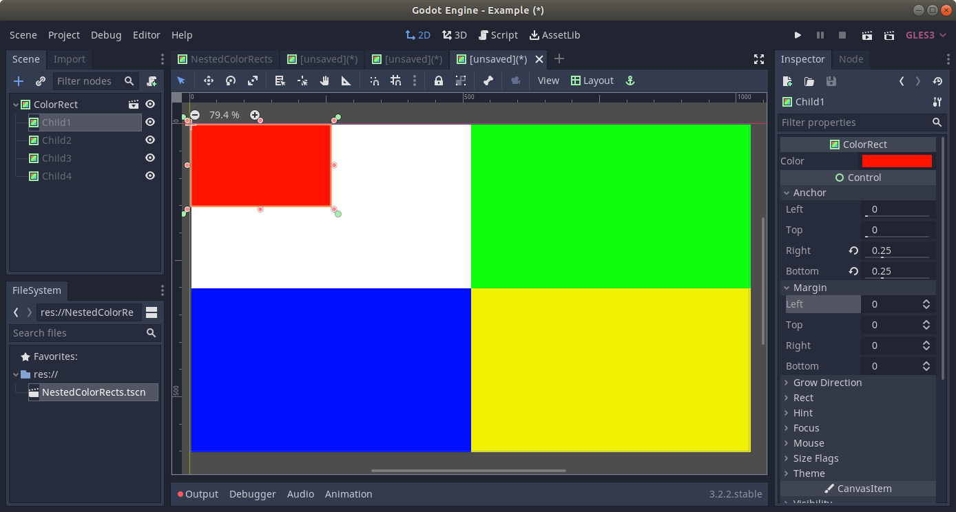Zoom in the canvas with plus
This screenshot has width=956, height=512.
pyautogui.click(x=255, y=115)
